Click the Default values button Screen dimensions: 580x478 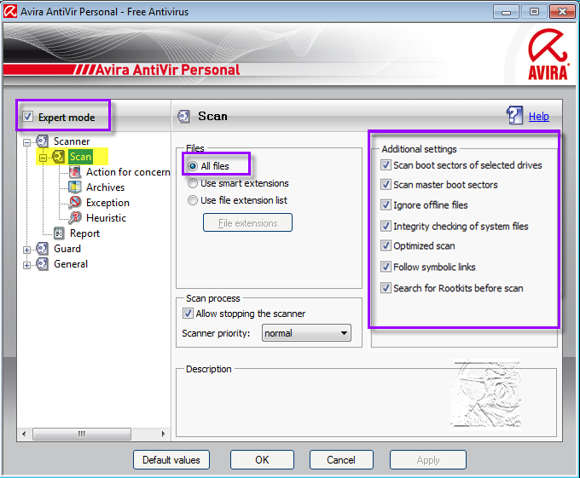(171, 460)
